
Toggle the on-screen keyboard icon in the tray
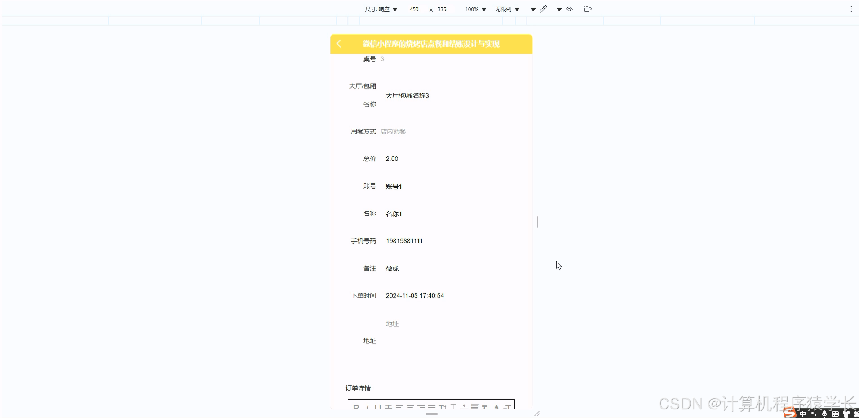[835, 414]
